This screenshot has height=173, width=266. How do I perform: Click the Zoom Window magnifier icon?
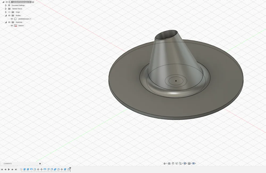[x=180, y=163]
